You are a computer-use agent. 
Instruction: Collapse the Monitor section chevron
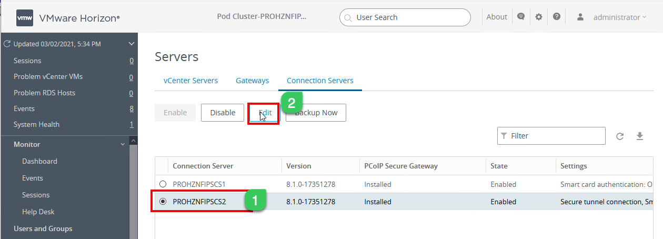click(x=123, y=144)
